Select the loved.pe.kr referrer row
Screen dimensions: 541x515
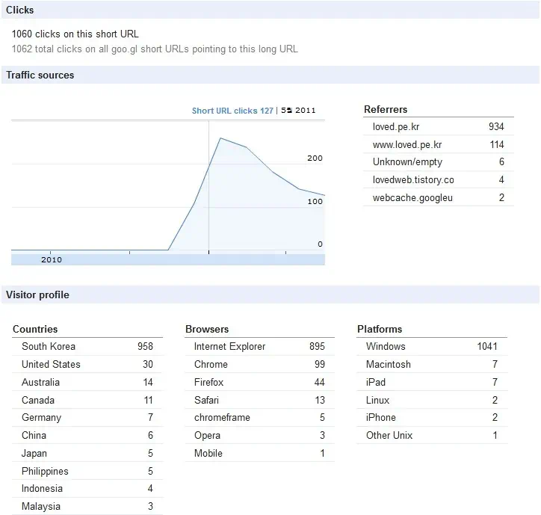tap(438, 126)
